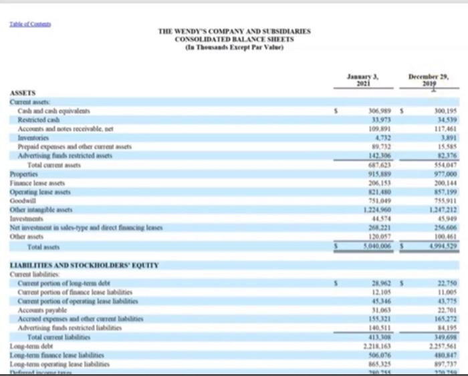Click the 'Inventories' row label
The height and width of the screenshot is (376, 468).
(33, 138)
